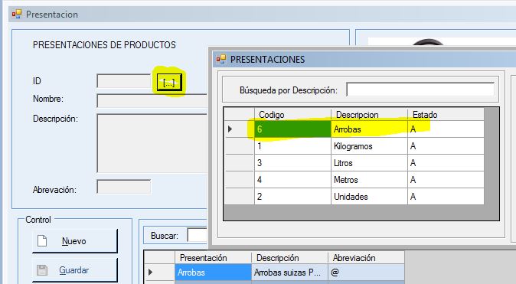This screenshot has height=284, width=516.
Task: Click the floppy disk icon on Guardar
Action: point(42,270)
